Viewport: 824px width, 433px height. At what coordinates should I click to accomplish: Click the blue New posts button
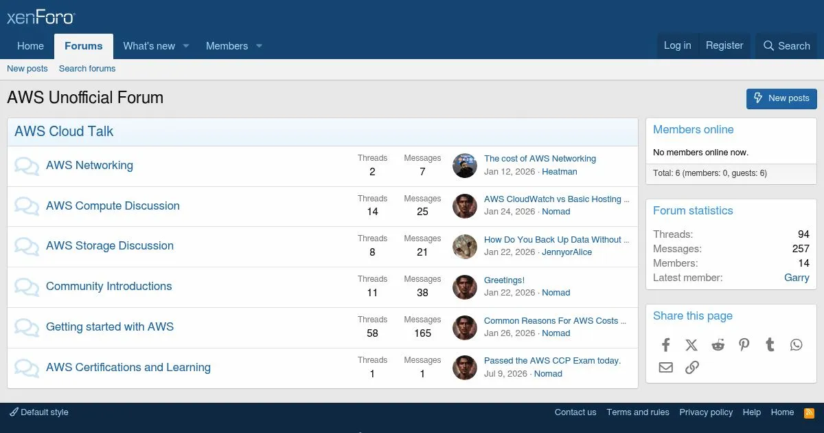tap(781, 98)
